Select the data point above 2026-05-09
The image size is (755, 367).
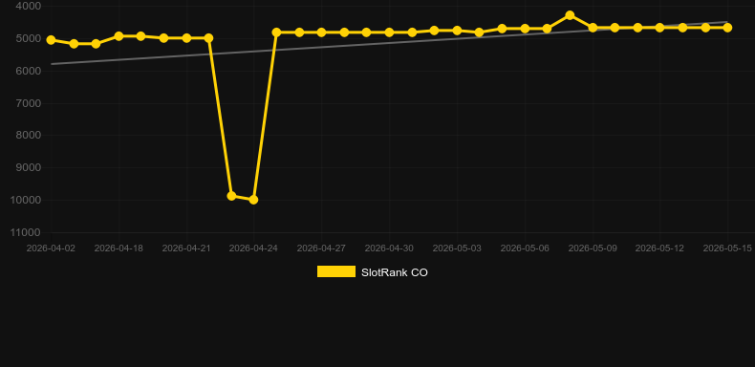click(x=593, y=28)
